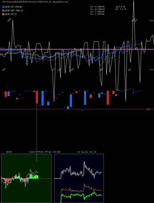
Task: Click the 'Pre H: 1000.00' high value
Action: [97, 9]
